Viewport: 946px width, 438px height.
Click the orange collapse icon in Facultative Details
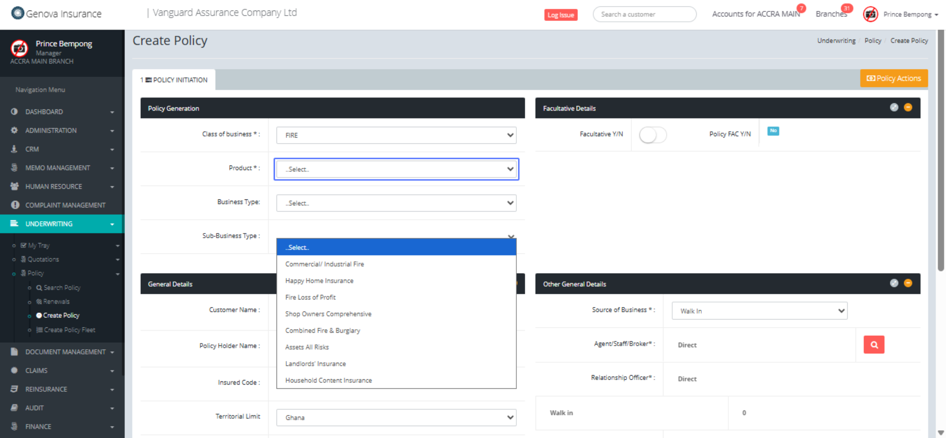(x=908, y=107)
